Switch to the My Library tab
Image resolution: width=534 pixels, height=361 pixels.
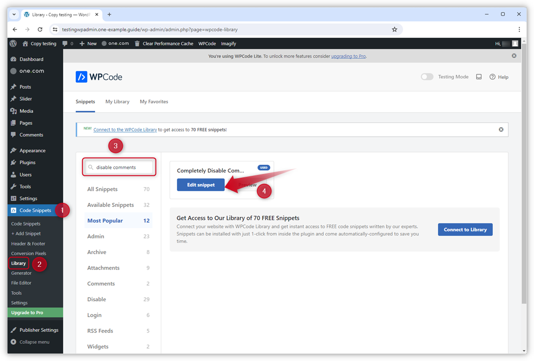tap(117, 102)
